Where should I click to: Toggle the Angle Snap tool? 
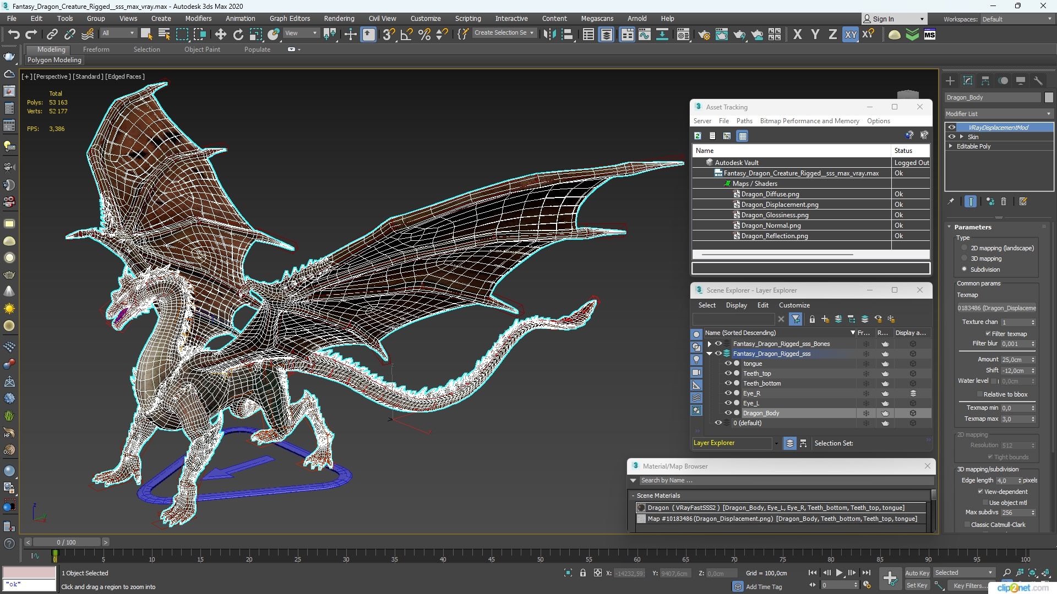tap(406, 34)
